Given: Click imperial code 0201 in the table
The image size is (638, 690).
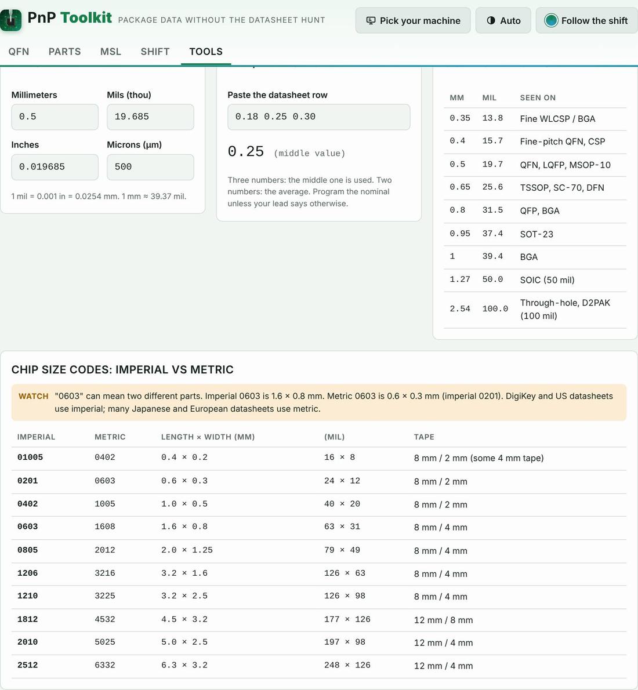Looking at the screenshot, I should click(27, 481).
